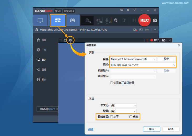Check 垂直 vertical flip checkbox
The width and height of the screenshot is (192, 136).
pos(131,117)
